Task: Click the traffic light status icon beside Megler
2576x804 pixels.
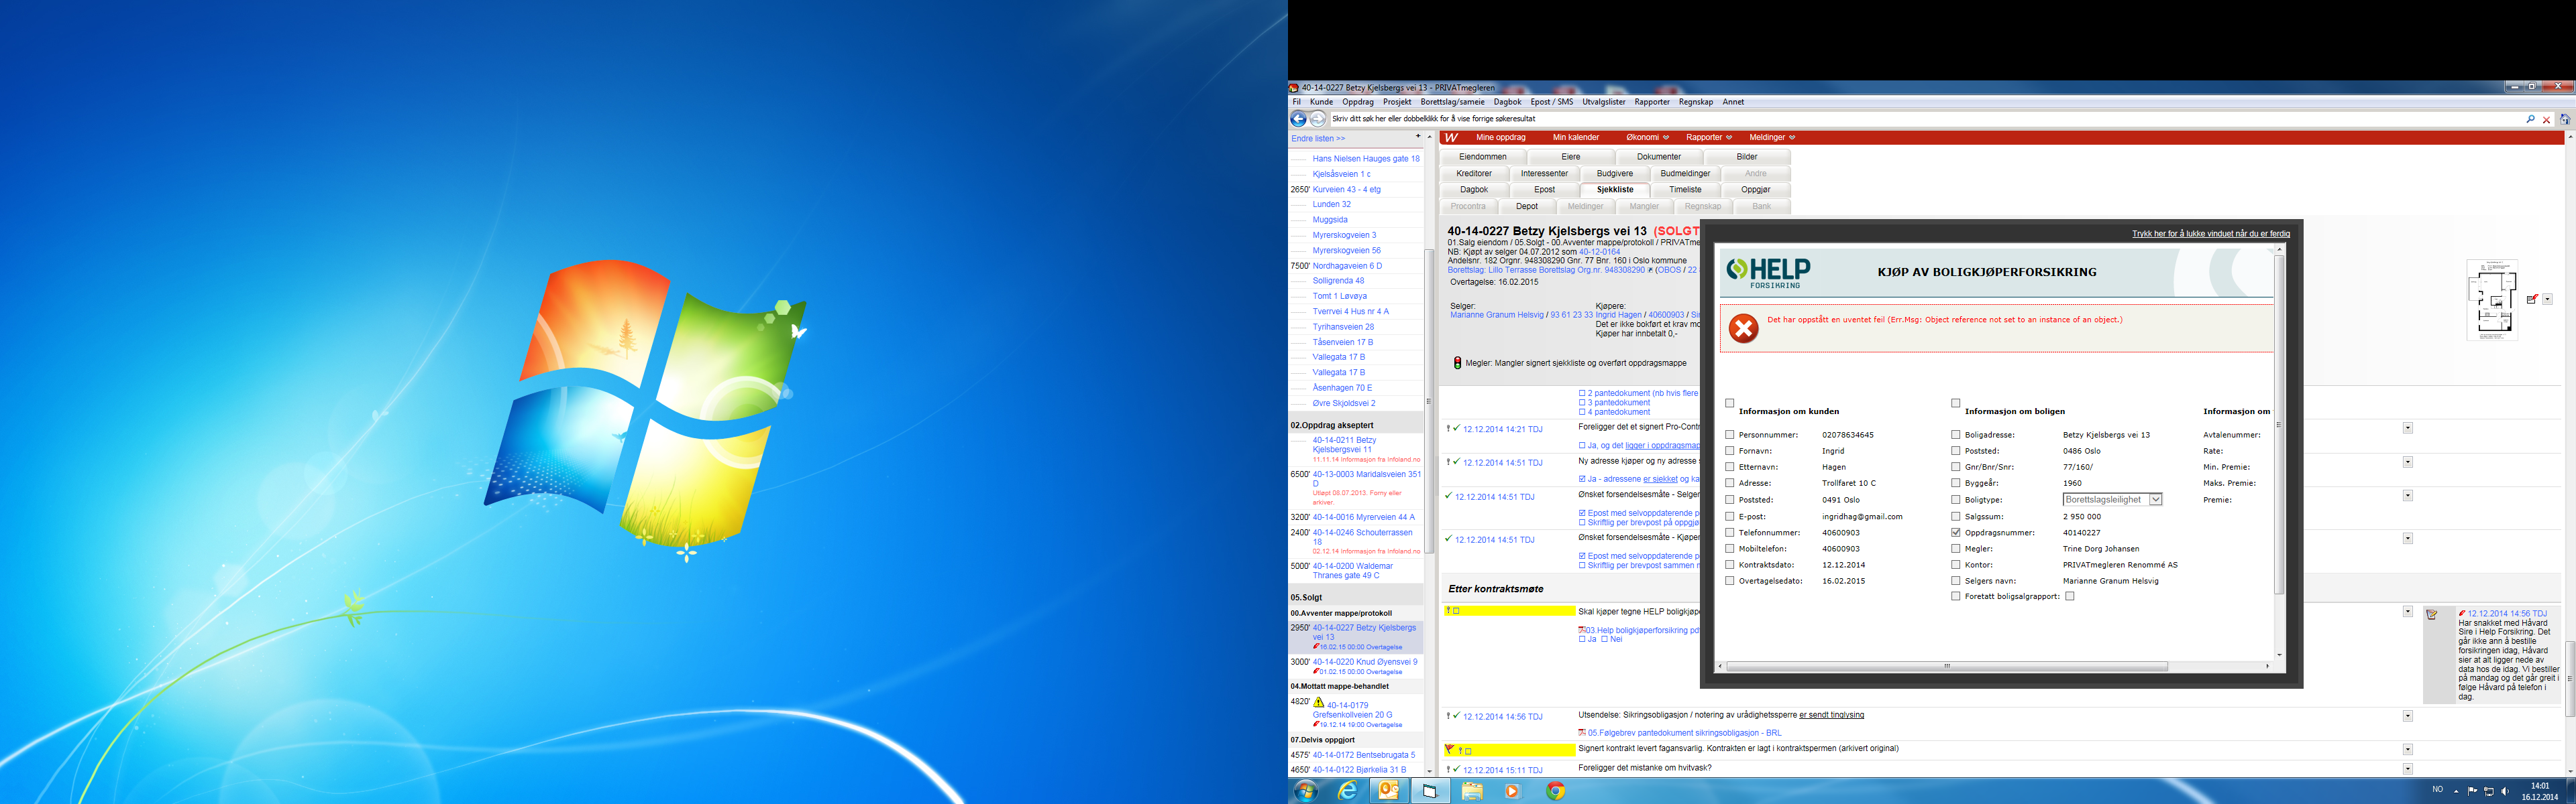Action: point(1457,364)
